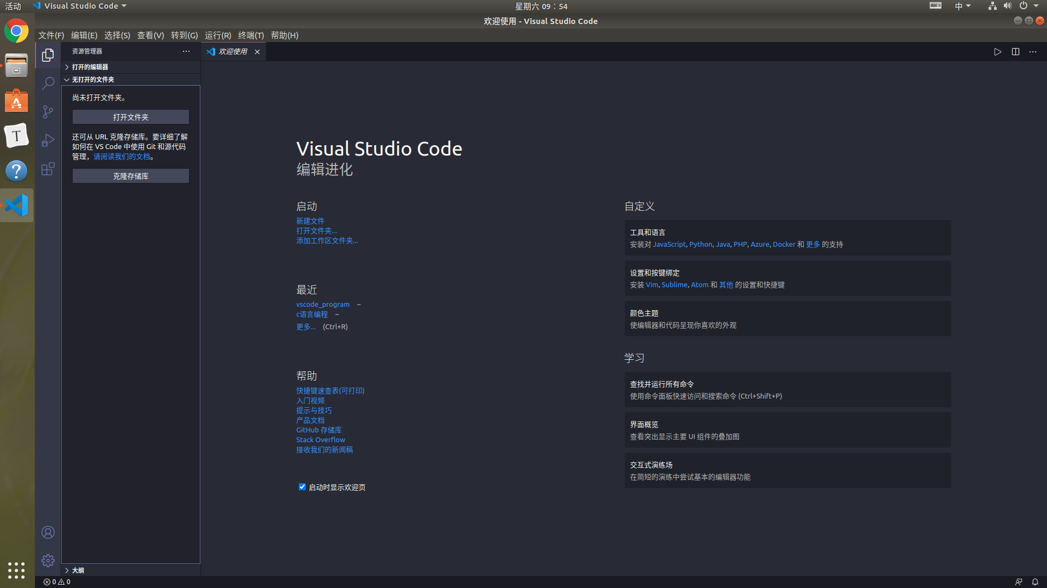Open Help from the dock

pos(16,171)
